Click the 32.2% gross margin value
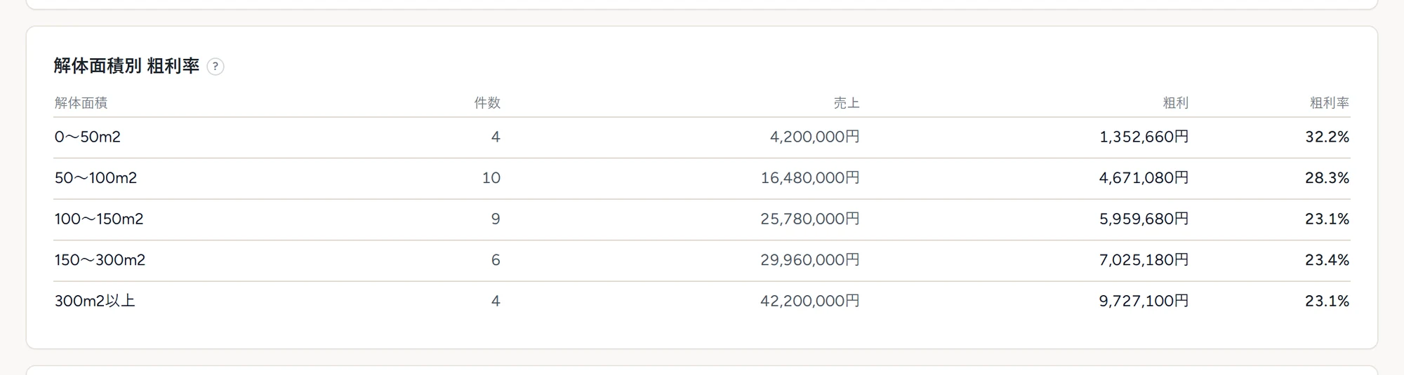The height and width of the screenshot is (375, 1404). (x=1327, y=137)
